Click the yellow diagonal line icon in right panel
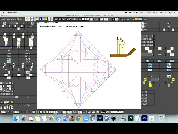This screenshot has height=134, width=178. (150, 86)
